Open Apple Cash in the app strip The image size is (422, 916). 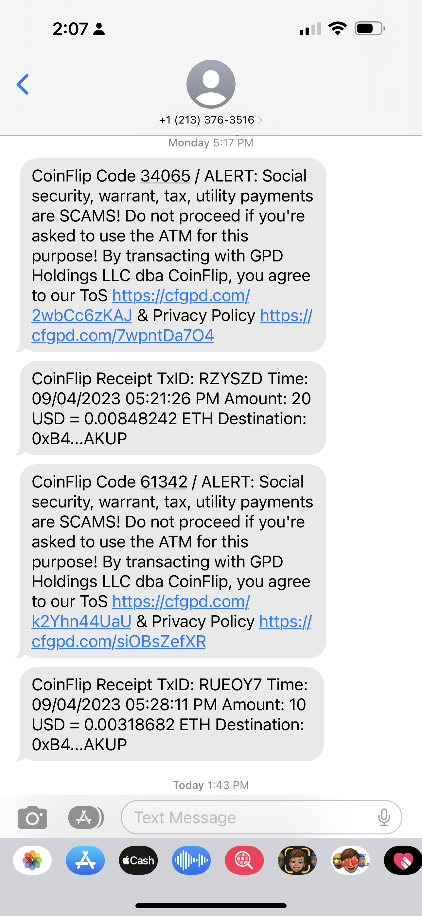point(138,861)
